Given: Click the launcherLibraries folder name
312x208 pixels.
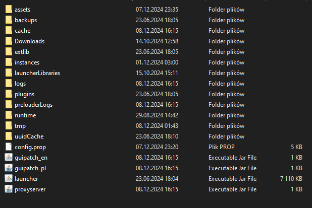Looking at the screenshot, I should click(x=37, y=73).
